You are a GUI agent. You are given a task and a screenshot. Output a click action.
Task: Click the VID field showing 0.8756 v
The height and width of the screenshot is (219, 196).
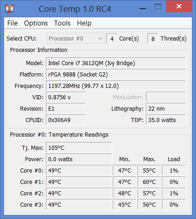pos(66,97)
